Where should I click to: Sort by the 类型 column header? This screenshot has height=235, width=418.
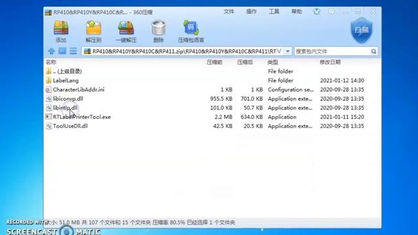point(273,62)
